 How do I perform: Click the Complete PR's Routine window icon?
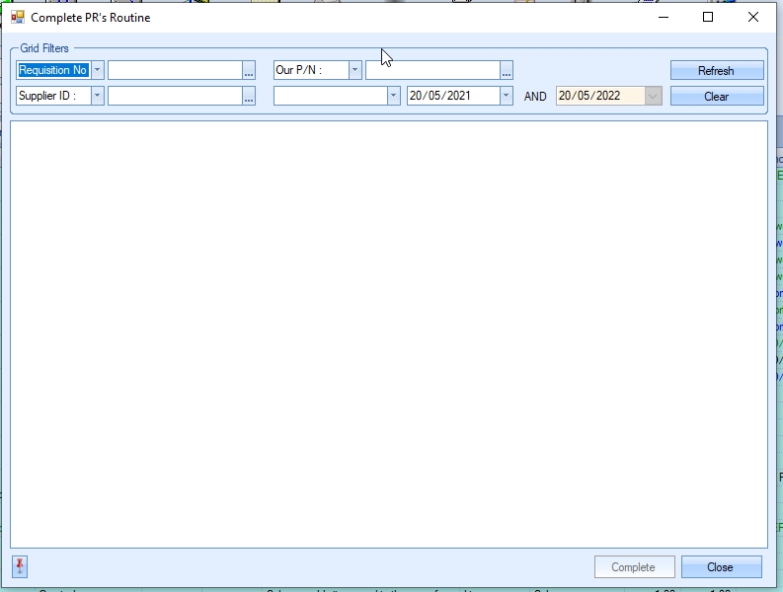click(x=18, y=17)
